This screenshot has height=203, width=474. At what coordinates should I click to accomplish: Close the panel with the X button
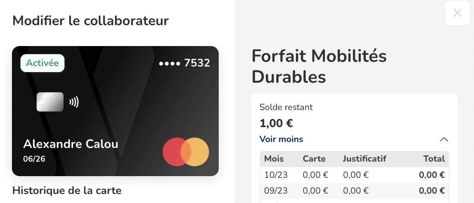pyautogui.click(x=457, y=13)
